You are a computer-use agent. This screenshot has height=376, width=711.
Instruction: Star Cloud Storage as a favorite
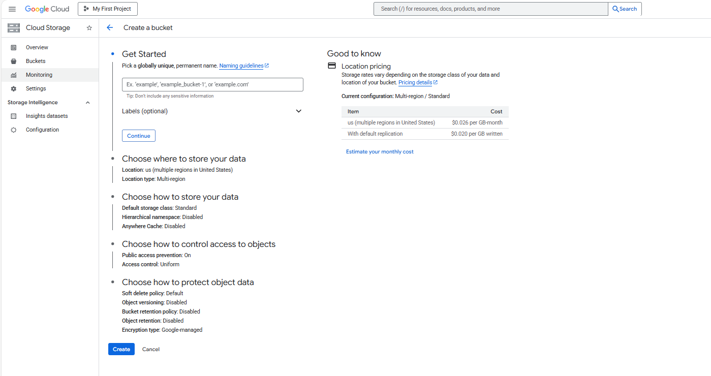[x=89, y=27]
